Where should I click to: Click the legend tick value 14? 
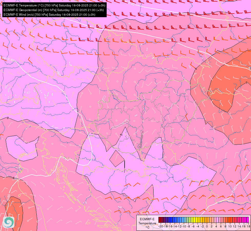click(239, 226)
